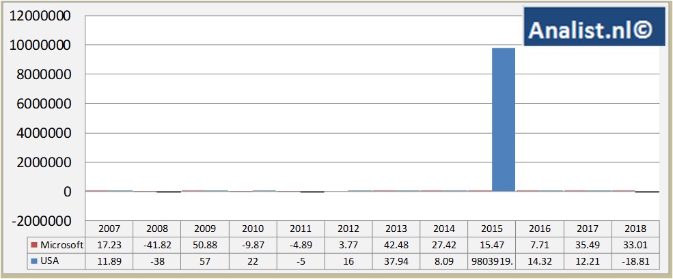The width and height of the screenshot is (673, 279).
Task: Click the blue USA legend swatch
Action: 34,261
